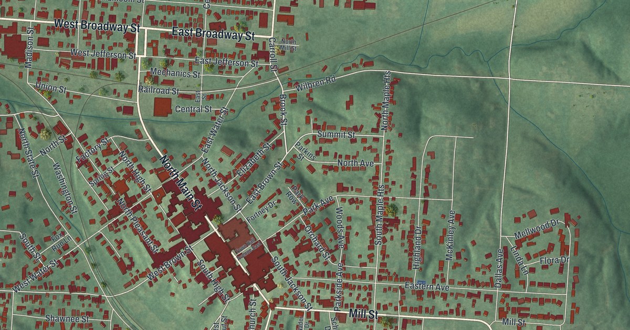The image size is (630, 330).
Task: Select the Flora Dr label
Action: tap(554, 260)
